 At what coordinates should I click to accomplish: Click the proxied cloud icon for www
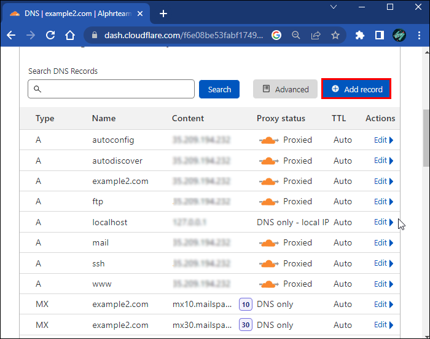268,284
